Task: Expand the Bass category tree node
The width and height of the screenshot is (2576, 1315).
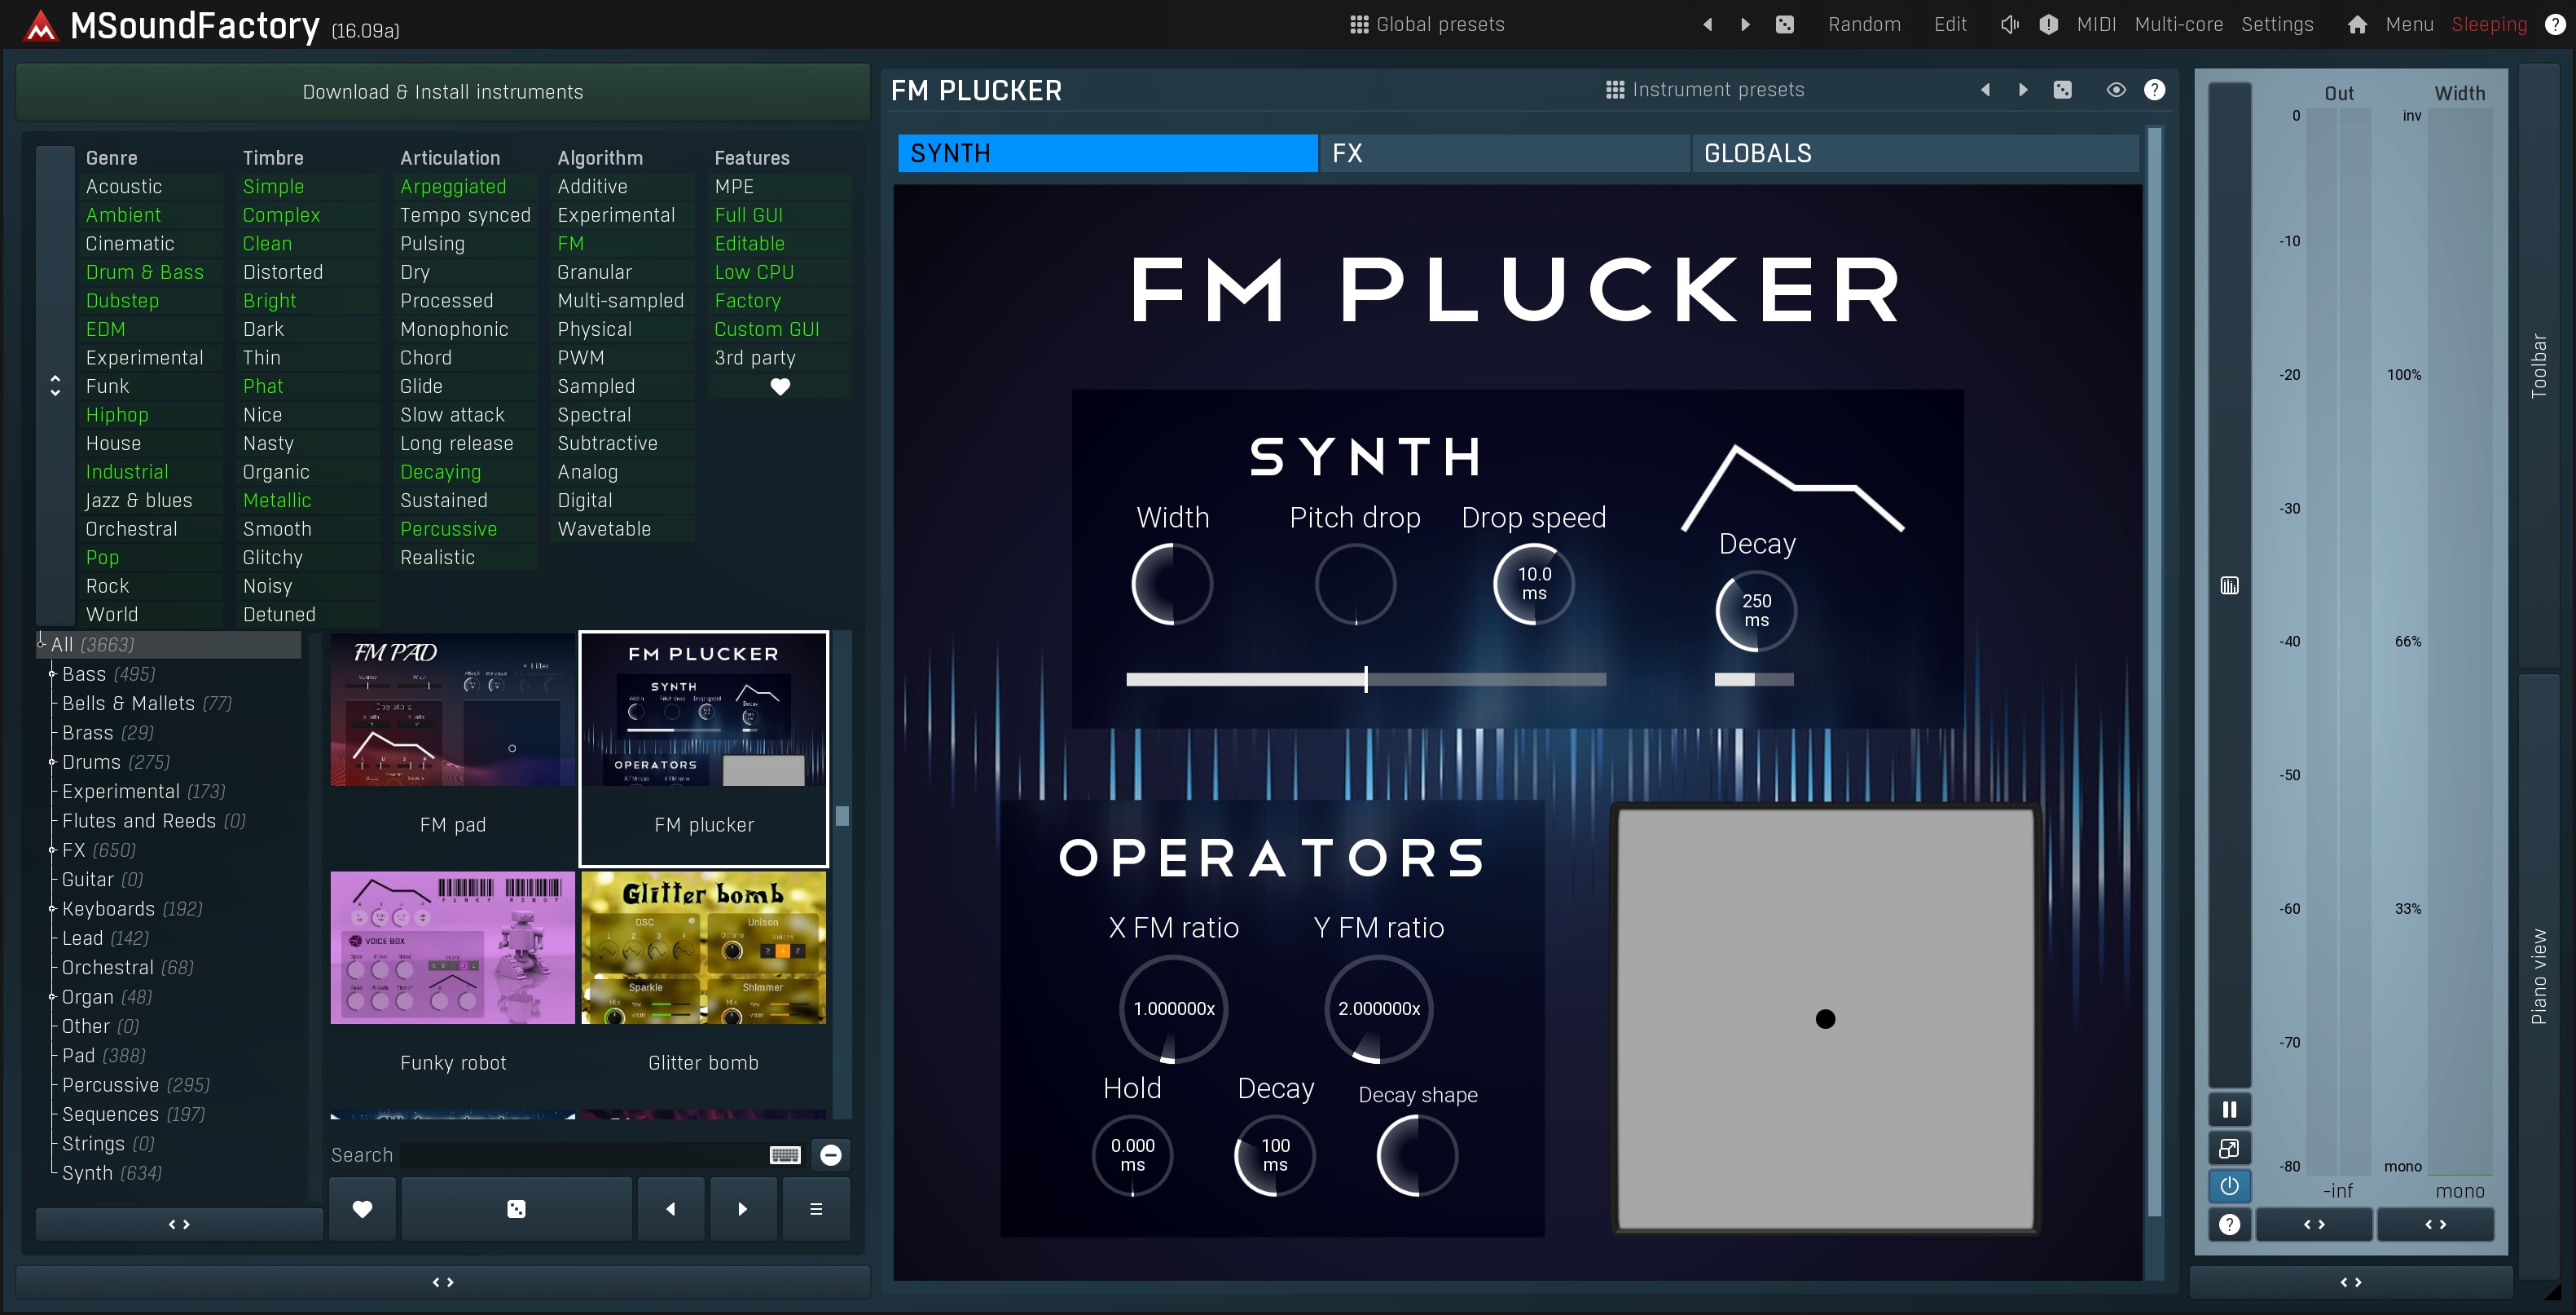Action: pyautogui.click(x=52, y=673)
